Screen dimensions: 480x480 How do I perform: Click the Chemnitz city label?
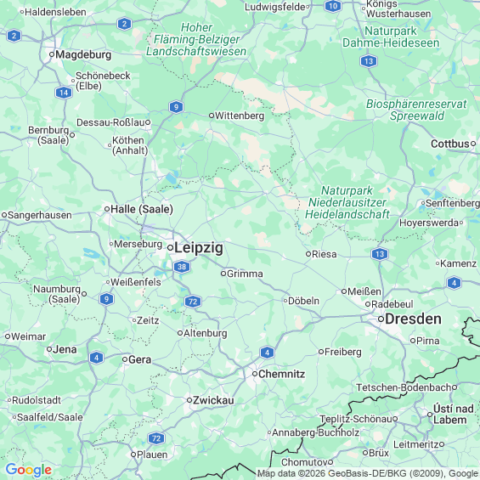coord(282,374)
